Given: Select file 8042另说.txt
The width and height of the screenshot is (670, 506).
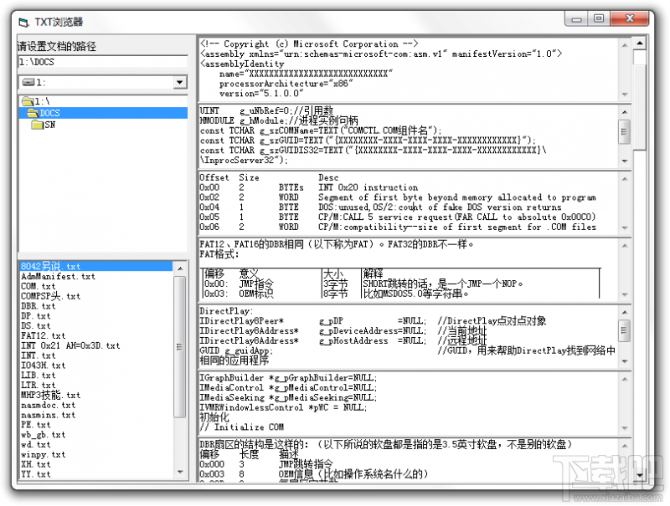Looking at the screenshot, I should 96,266.
